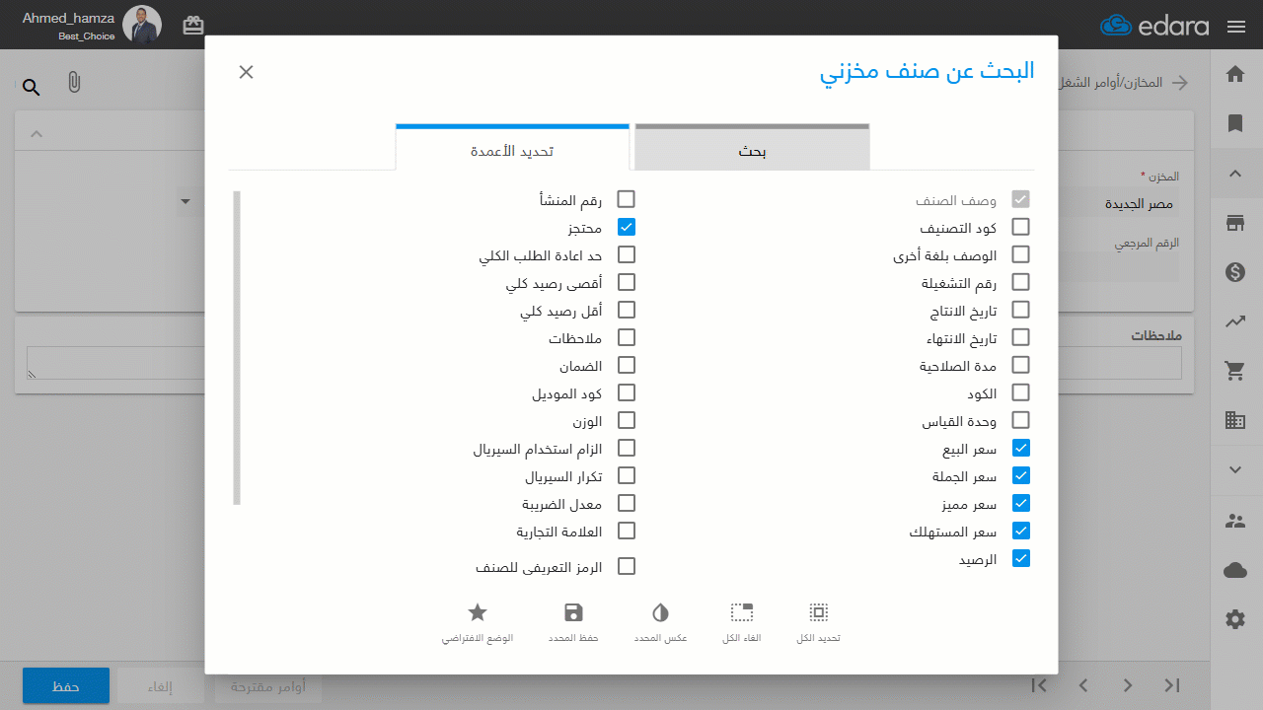This screenshot has height=710, width=1263.
Task: Uncheck the محتجز checkbox
Action: (626, 227)
